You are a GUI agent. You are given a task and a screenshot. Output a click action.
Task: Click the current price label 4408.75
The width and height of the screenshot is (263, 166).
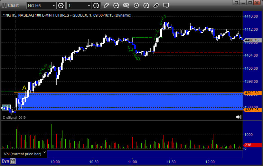click(252, 40)
